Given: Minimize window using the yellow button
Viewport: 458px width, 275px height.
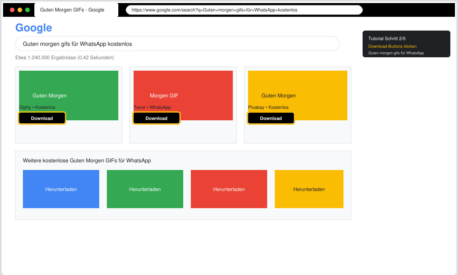Looking at the screenshot, I should click(x=20, y=10).
